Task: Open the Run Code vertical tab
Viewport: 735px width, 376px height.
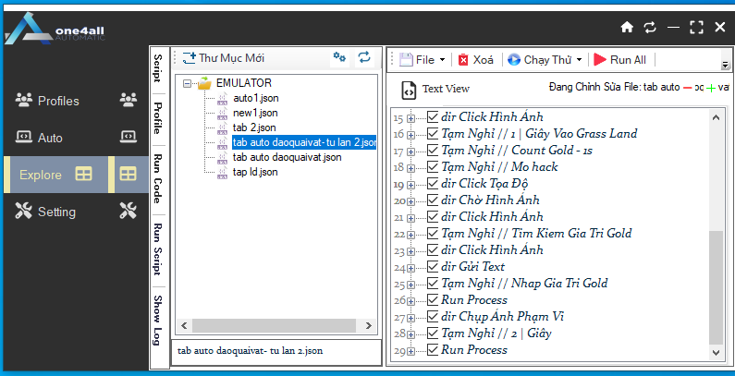Action: (158, 179)
